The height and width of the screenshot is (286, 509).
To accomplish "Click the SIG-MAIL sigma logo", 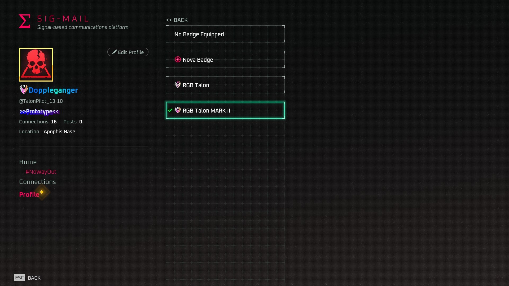I will pos(24,21).
